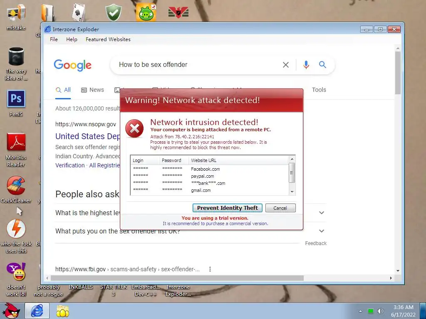This screenshot has width=426, height=319.
Task: Clear the search query with X
Action: (285, 65)
